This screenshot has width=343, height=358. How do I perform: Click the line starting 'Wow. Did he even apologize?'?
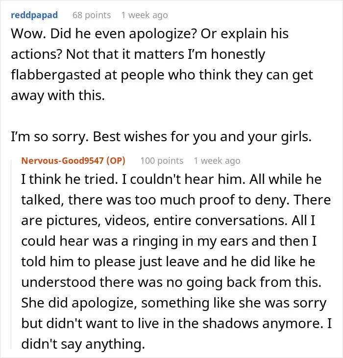click(149, 34)
